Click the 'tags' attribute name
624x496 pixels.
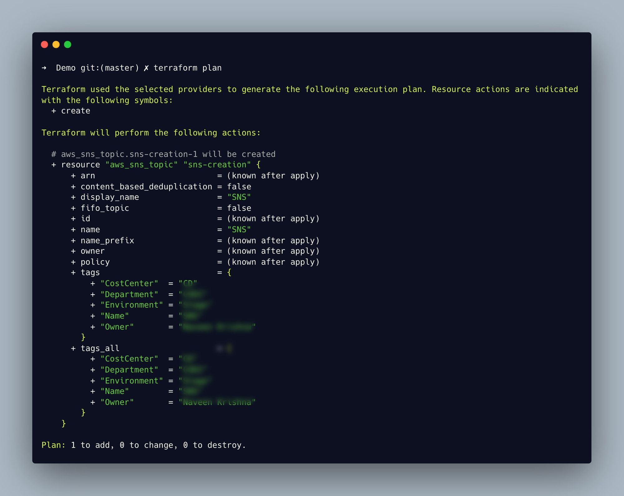tap(90, 273)
